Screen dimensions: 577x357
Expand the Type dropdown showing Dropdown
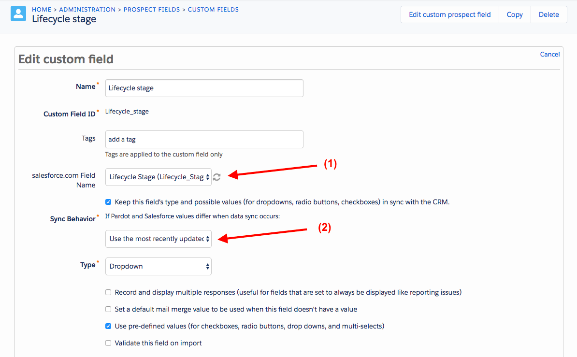tap(158, 267)
